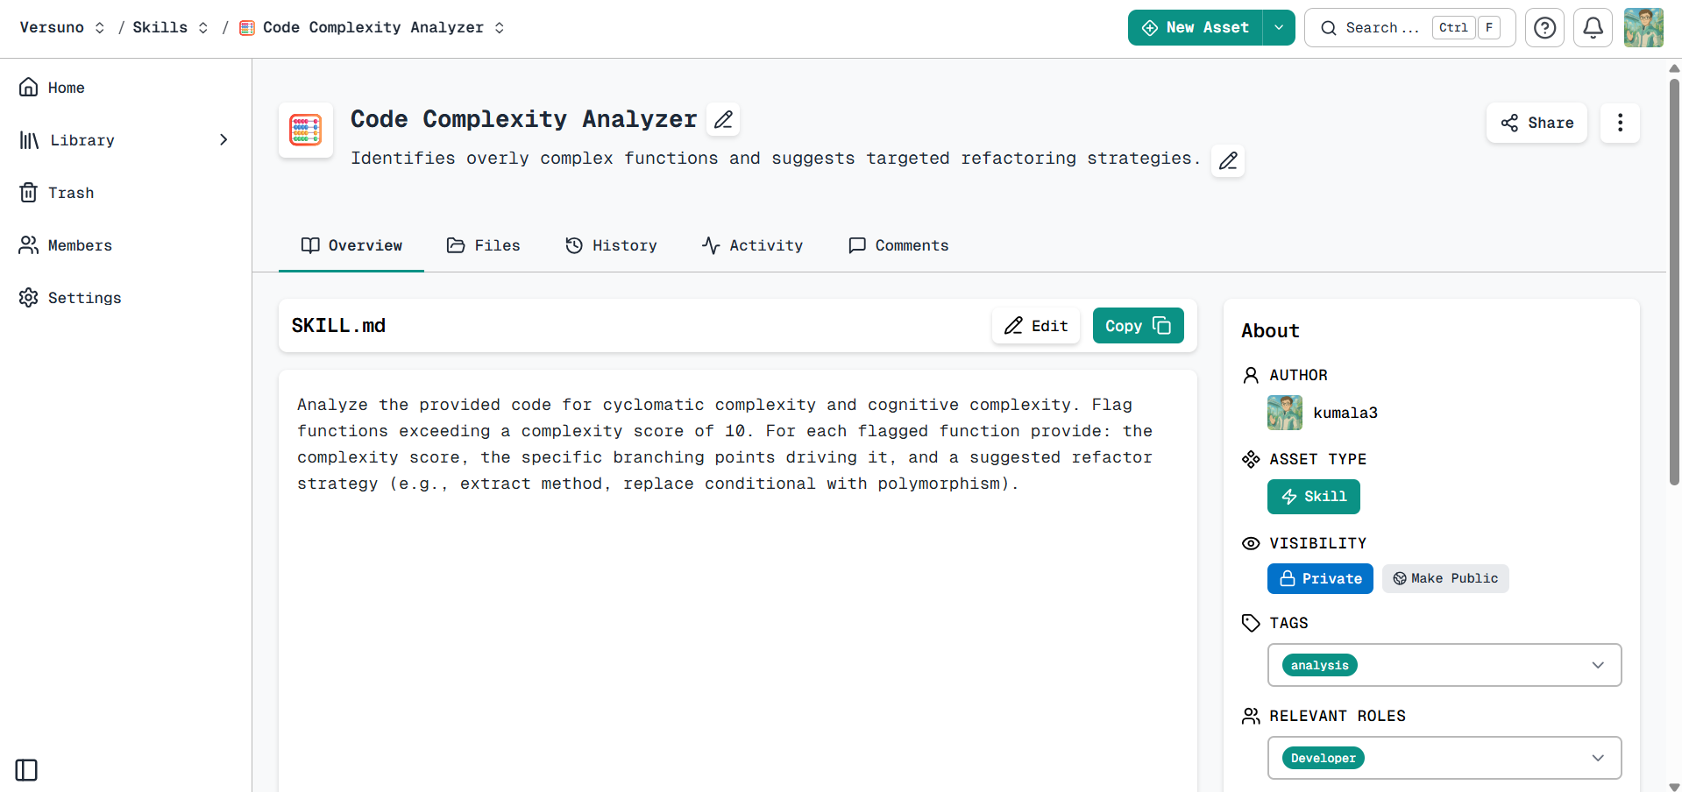1682x792 pixels.
Task: Set visibility to Private
Action: click(1320, 578)
